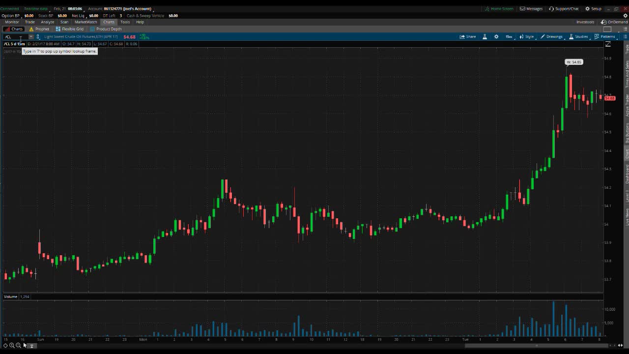Image resolution: width=629 pixels, height=354 pixels.
Task: Open the Flexible Grid sub-tab
Action: [x=70, y=29]
